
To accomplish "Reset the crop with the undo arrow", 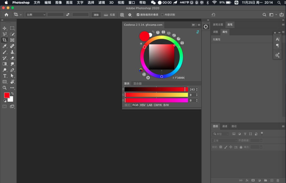I will [213, 15].
